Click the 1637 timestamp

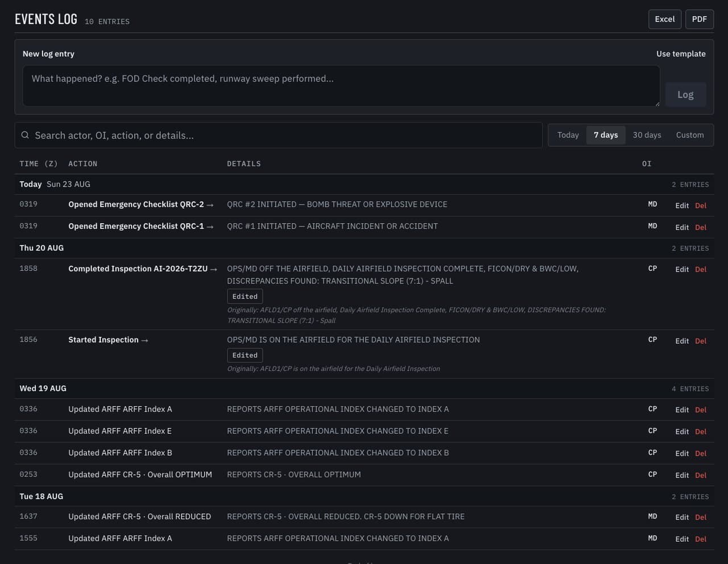[28, 516]
